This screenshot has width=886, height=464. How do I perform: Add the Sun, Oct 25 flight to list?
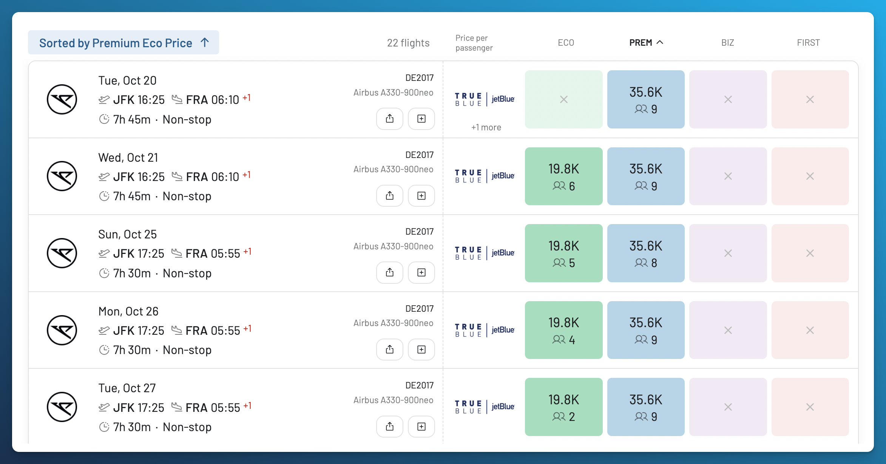point(421,272)
